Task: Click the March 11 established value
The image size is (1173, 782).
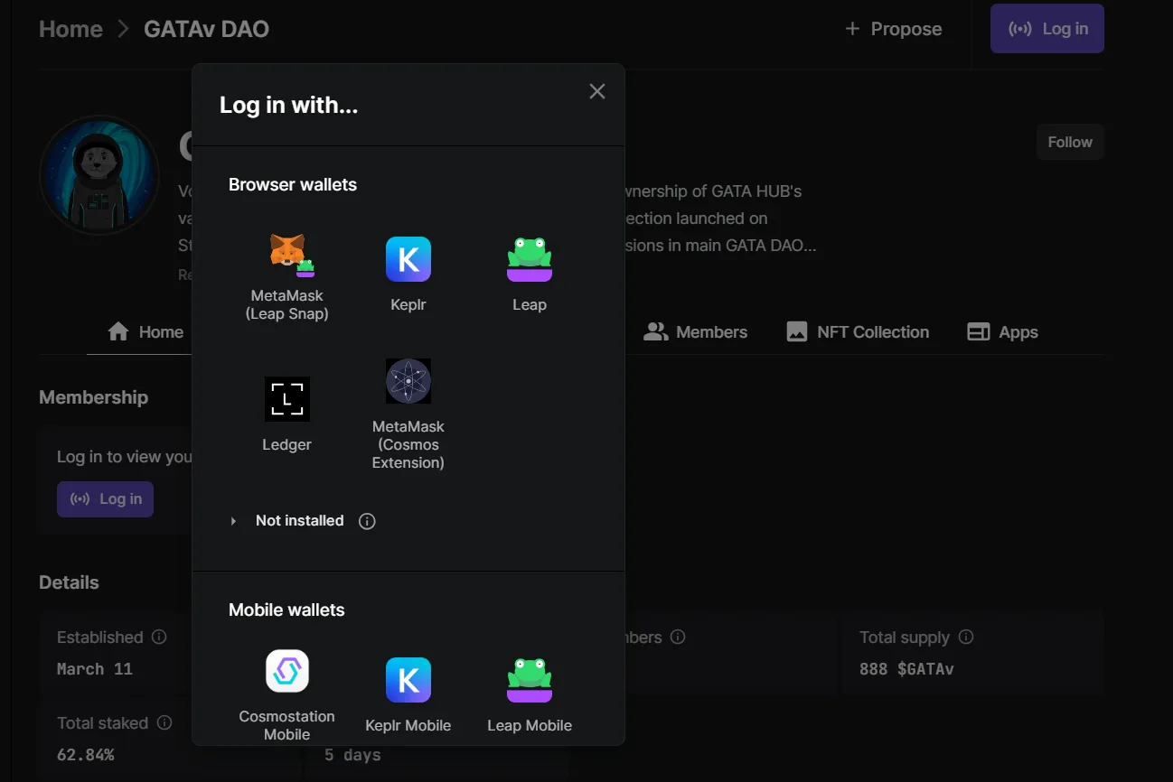Action: click(x=95, y=669)
